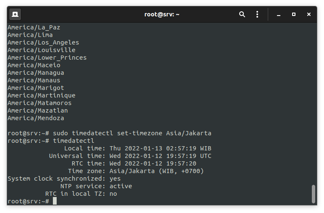
Task: Click the NTP service active line
Action: click(96, 186)
